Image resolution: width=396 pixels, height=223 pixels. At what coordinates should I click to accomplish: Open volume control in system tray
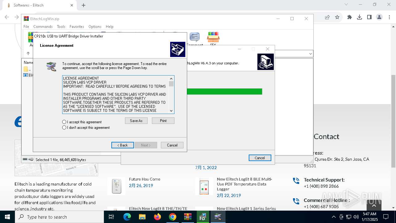tap(356, 217)
